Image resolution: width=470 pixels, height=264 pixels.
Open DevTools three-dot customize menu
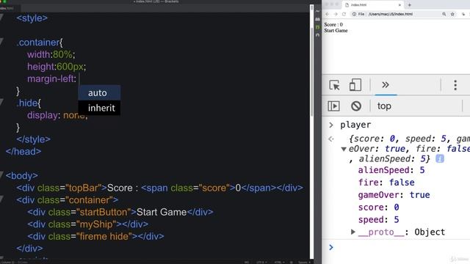coord(455,85)
